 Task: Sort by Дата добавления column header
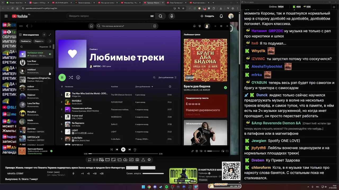(144, 87)
